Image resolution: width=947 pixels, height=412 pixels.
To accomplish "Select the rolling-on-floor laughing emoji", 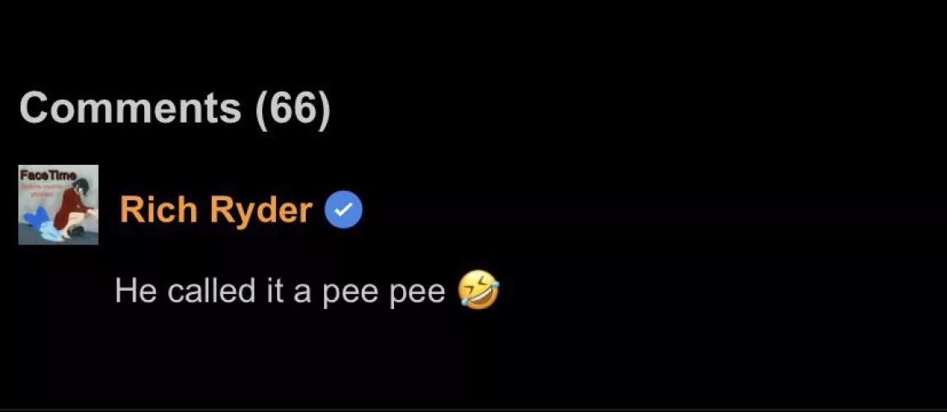I will click(x=479, y=290).
